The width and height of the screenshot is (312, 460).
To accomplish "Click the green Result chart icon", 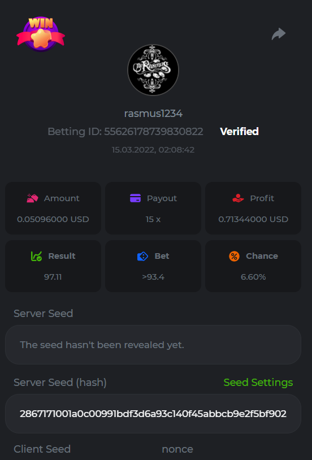I will pos(36,256).
